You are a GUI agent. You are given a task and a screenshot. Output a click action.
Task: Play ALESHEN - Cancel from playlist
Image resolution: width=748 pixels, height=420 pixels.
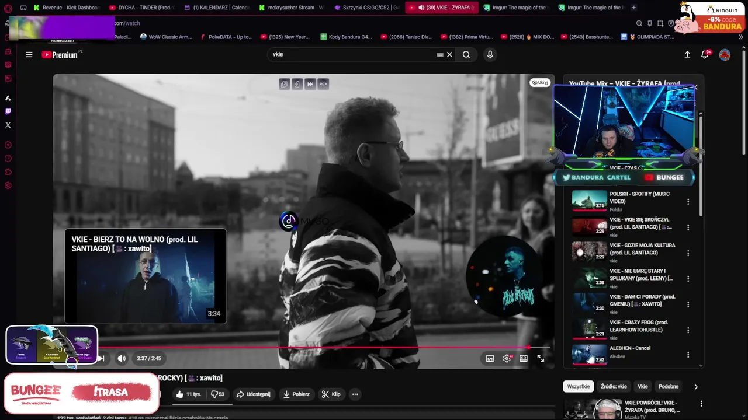pyautogui.click(x=625, y=354)
